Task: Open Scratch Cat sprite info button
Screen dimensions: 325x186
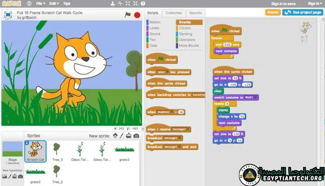Action: [27, 143]
